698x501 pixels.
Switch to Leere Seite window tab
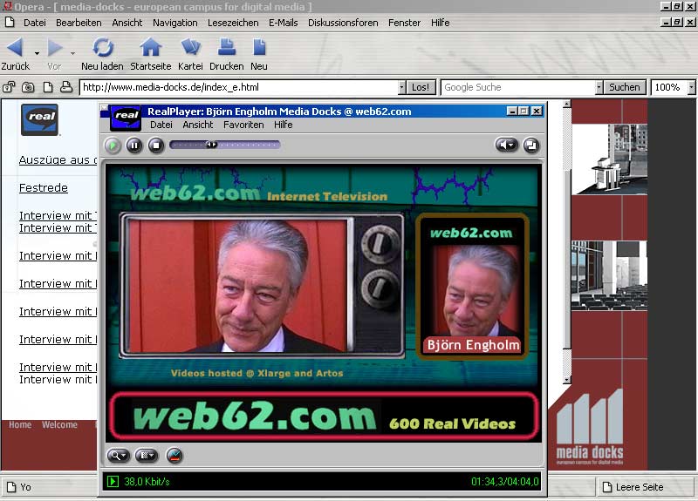tap(645, 487)
